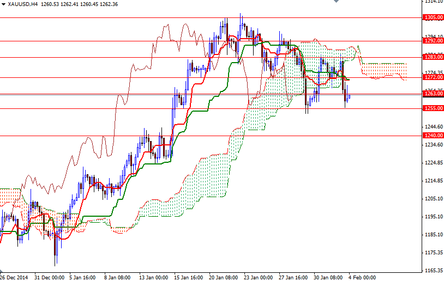Click the 1224.85 value on price axis

(x=433, y=163)
